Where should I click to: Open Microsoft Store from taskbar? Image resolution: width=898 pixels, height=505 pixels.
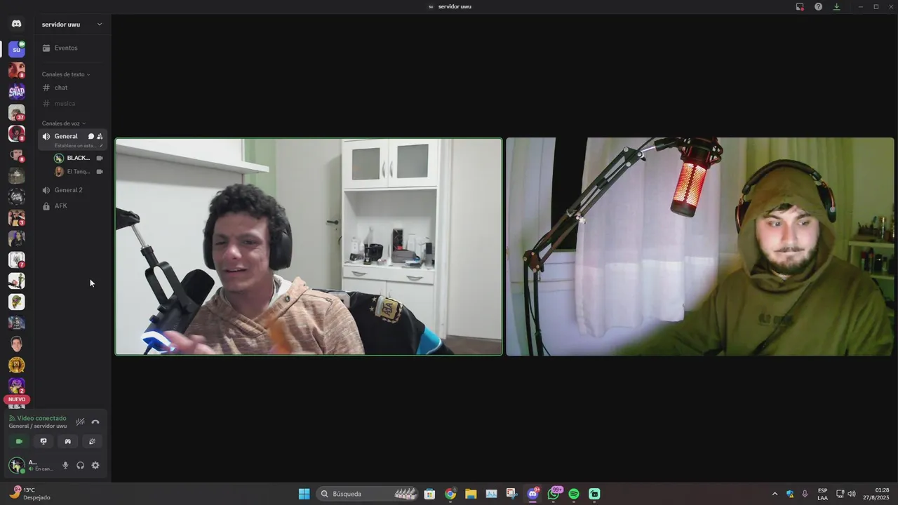[x=429, y=494]
